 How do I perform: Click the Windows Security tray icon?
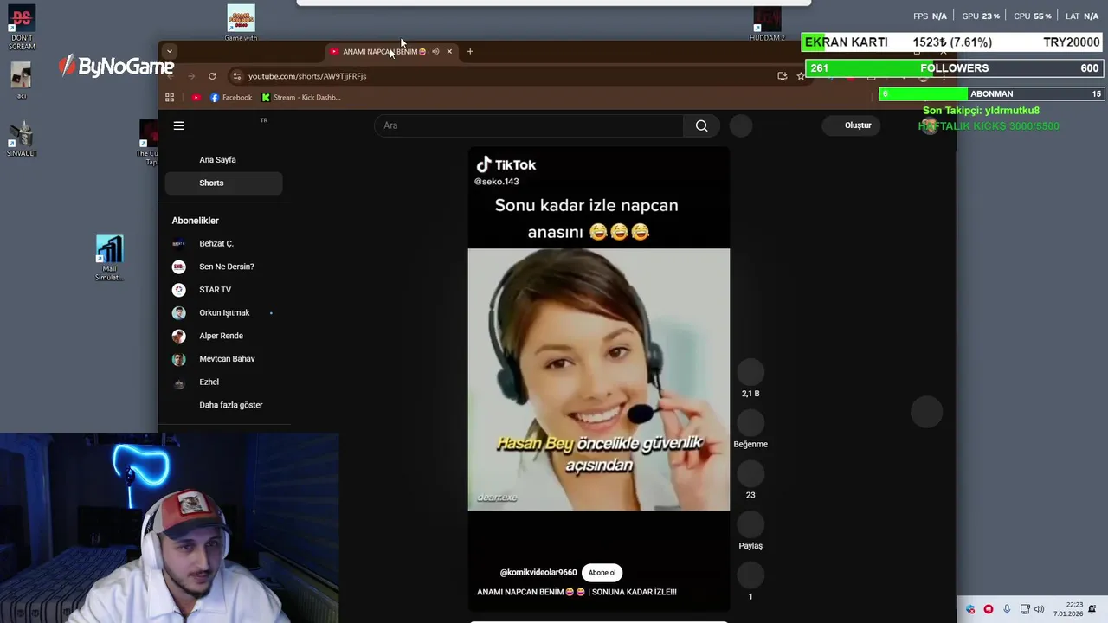970,609
